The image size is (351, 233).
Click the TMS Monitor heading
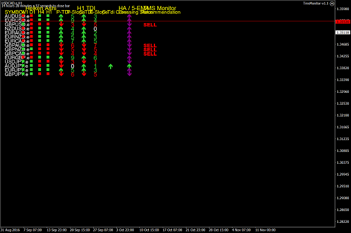[x=160, y=8]
